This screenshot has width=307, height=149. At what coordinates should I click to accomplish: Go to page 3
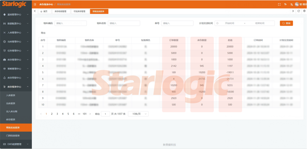(57, 114)
